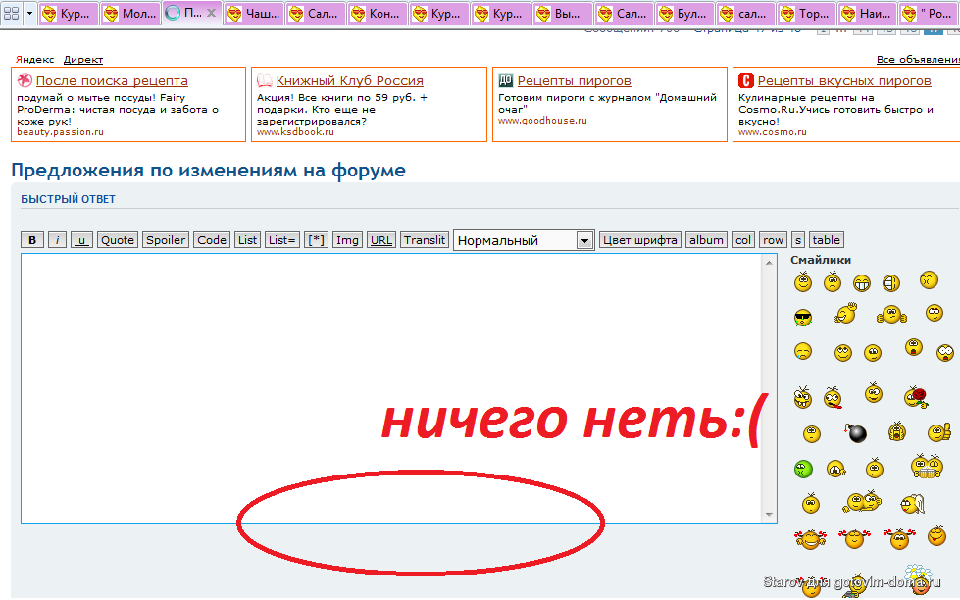Open the browser tab list icon
This screenshot has width=960, height=600.
(11, 13)
